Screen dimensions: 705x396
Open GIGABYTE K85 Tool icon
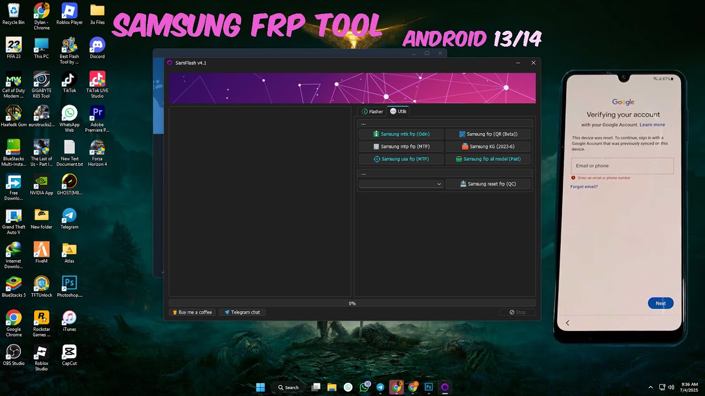pyautogui.click(x=41, y=85)
